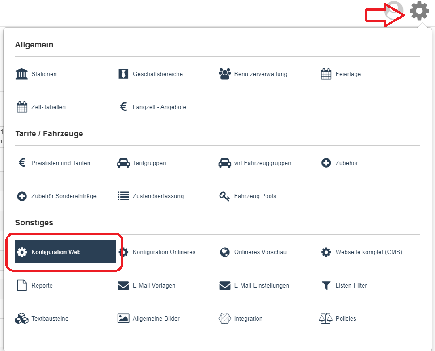Choose Zeit-Tabellen in Allgemein
The width and height of the screenshot is (435, 351).
pyautogui.click(x=49, y=107)
